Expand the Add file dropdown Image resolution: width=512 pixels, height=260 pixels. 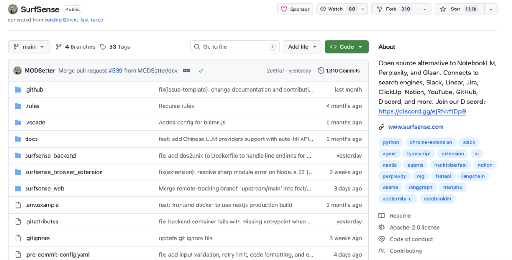click(x=302, y=47)
